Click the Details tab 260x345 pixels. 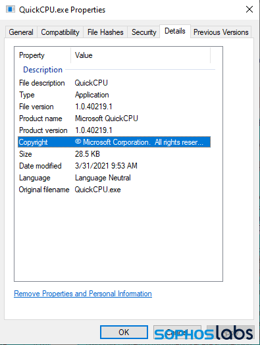coord(175,31)
